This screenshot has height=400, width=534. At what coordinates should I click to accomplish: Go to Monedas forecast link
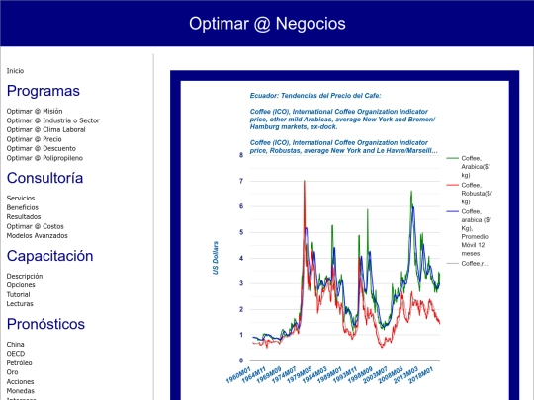point(21,391)
